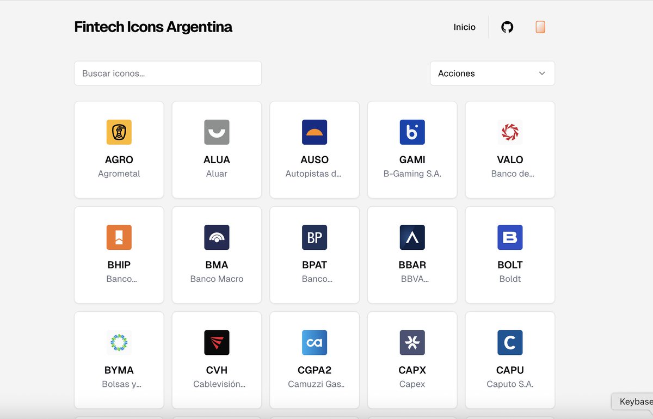Screen dimensions: 653x419
Task: Click the Aluar ALUA logo icon
Action: click(x=217, y=132)
